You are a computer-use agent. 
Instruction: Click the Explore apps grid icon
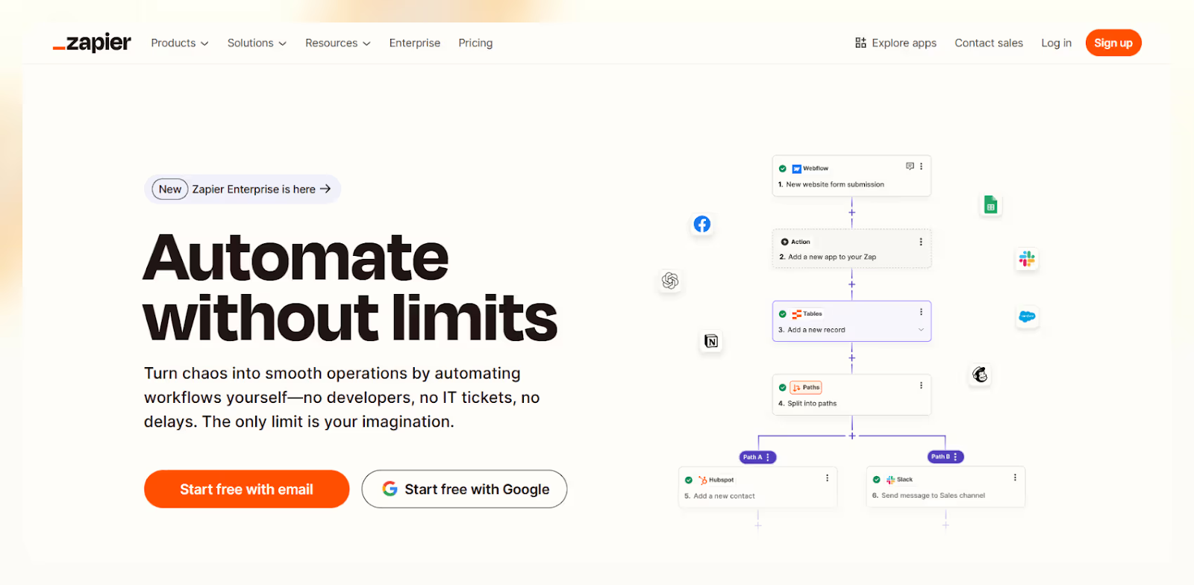[x=860, y=43]
